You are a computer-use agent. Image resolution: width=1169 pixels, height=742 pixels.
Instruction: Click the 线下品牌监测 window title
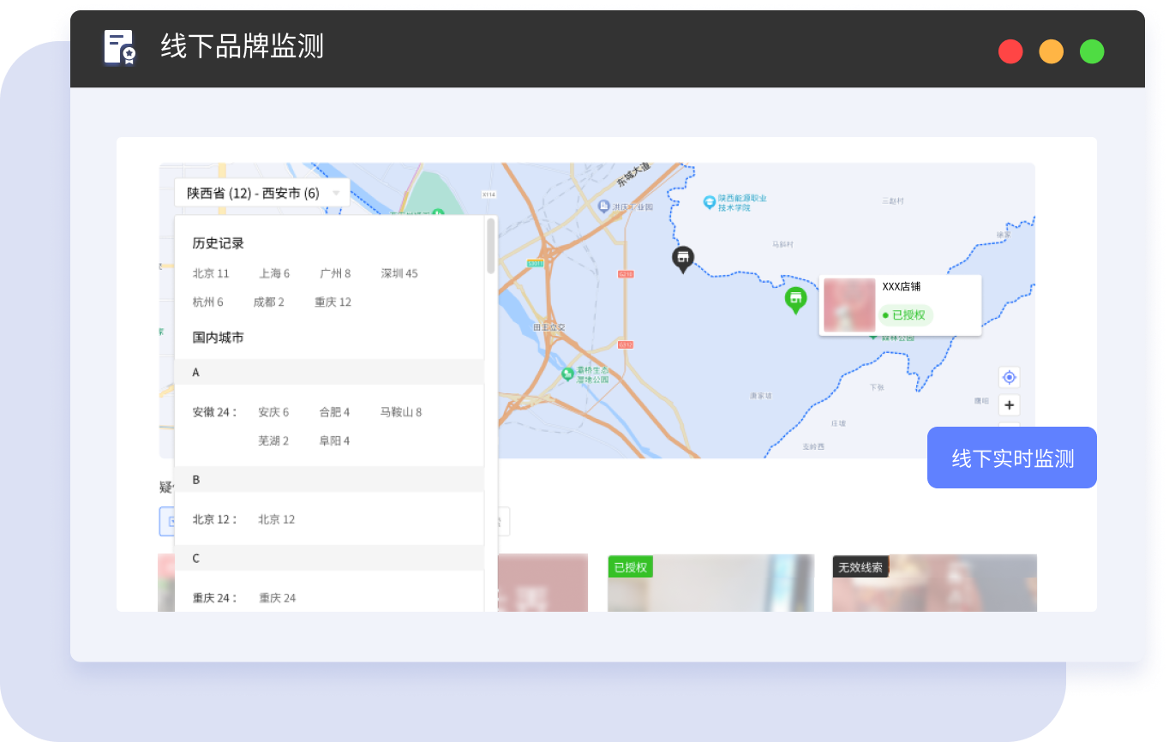click(243, 46)
